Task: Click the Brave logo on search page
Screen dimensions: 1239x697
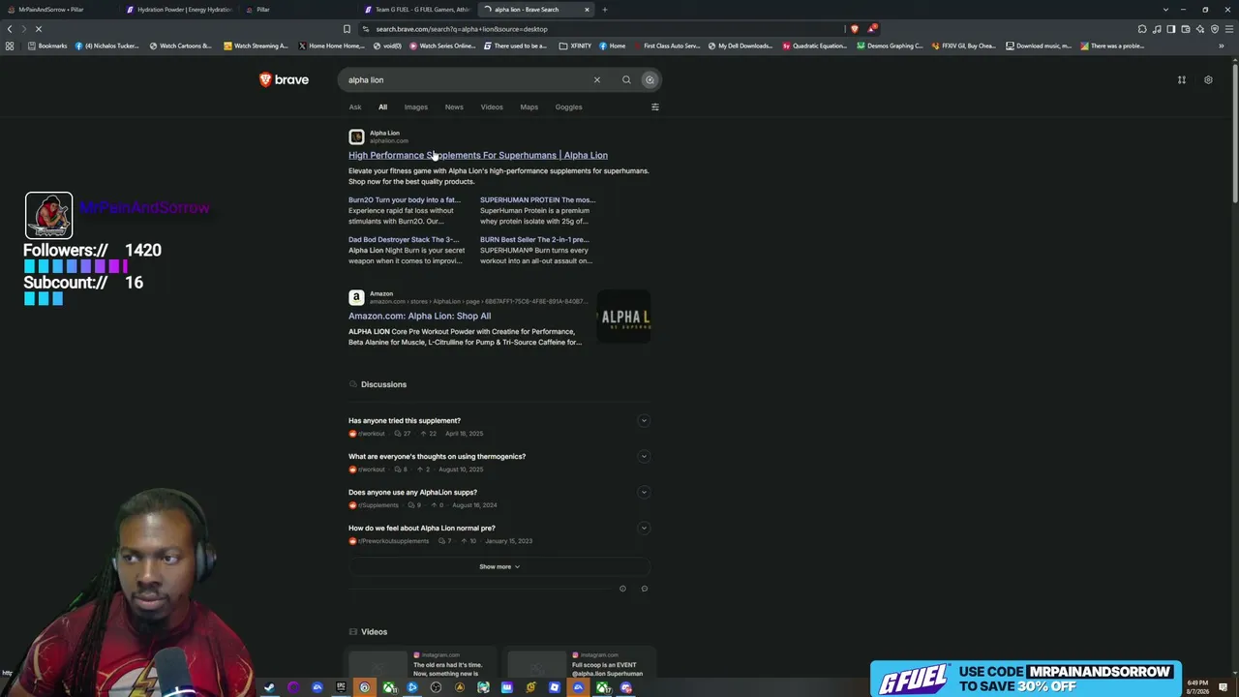Action: [x=284, y=79]
